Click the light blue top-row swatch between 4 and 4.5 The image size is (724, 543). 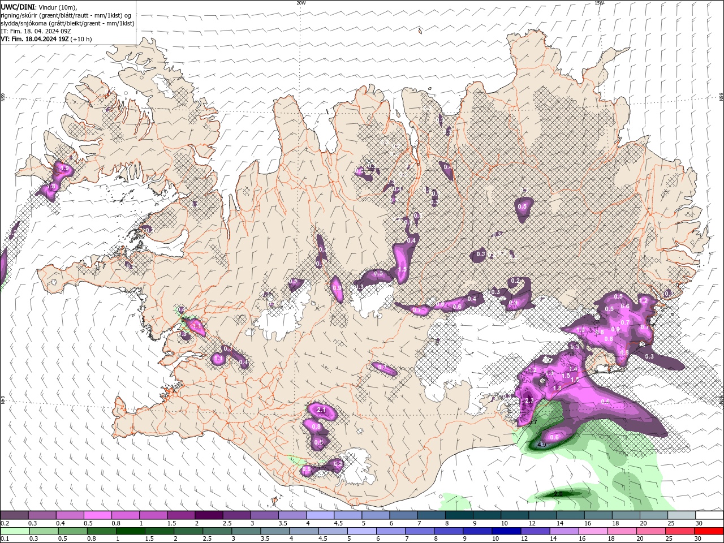pyautogui.click(x=320, y=515)
